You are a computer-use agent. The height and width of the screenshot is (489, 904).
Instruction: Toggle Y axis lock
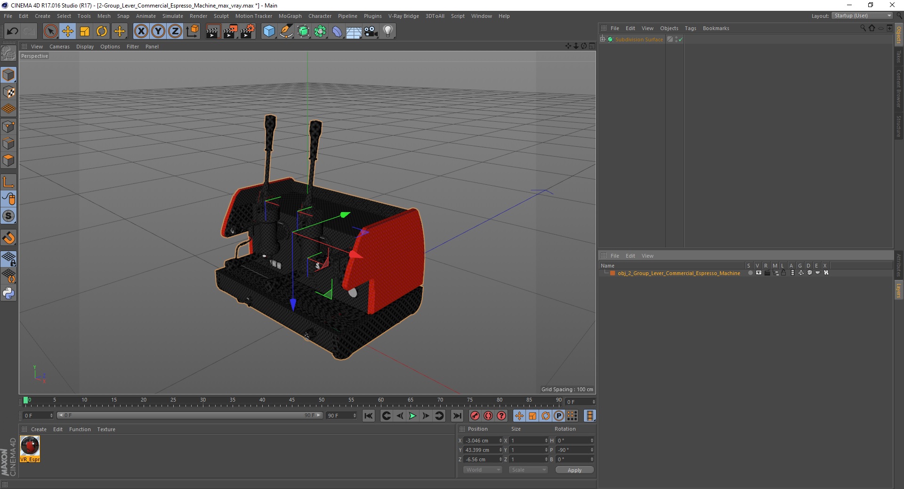click(x=158, y=32)
